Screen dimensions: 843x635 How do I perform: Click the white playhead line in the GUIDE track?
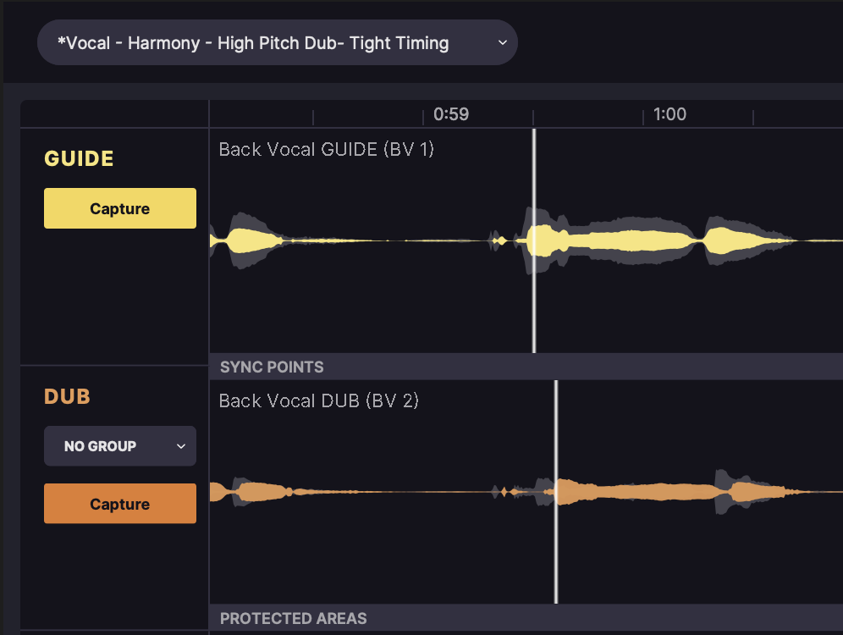pos(534,296)
